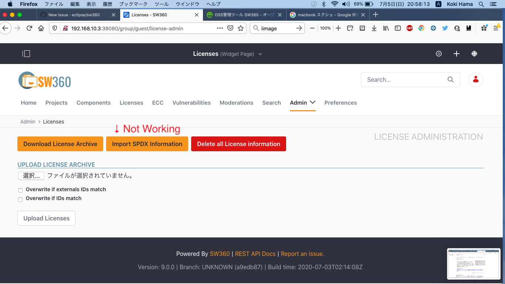This screenshot has height=284, width=505.
Task: Click the magnifier icon in the Search field
Action: 450,80
